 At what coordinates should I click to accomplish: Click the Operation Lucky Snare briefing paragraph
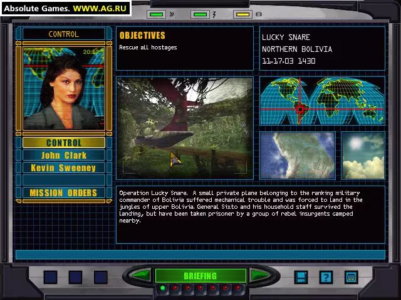click(241, 207)
